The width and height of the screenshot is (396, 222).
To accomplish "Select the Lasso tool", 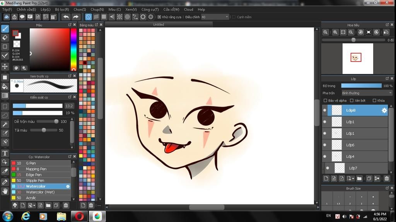I will (x=5, y=115).
